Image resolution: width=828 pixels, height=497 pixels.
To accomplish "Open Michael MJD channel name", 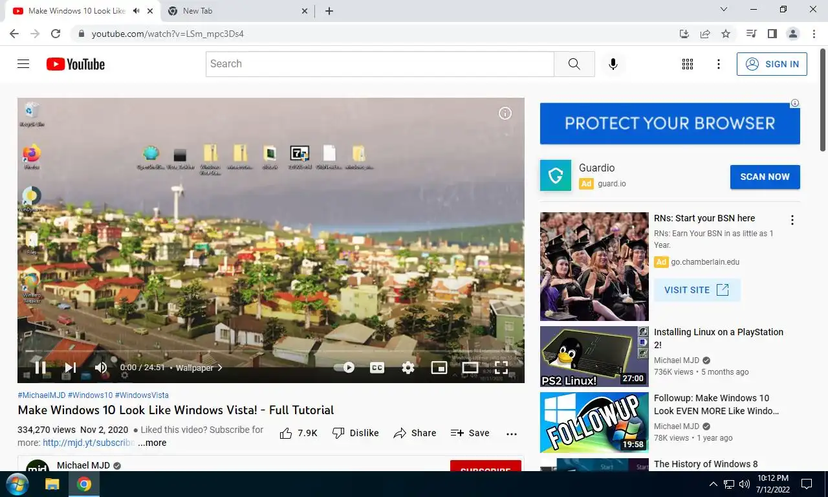I will (83, 465).
